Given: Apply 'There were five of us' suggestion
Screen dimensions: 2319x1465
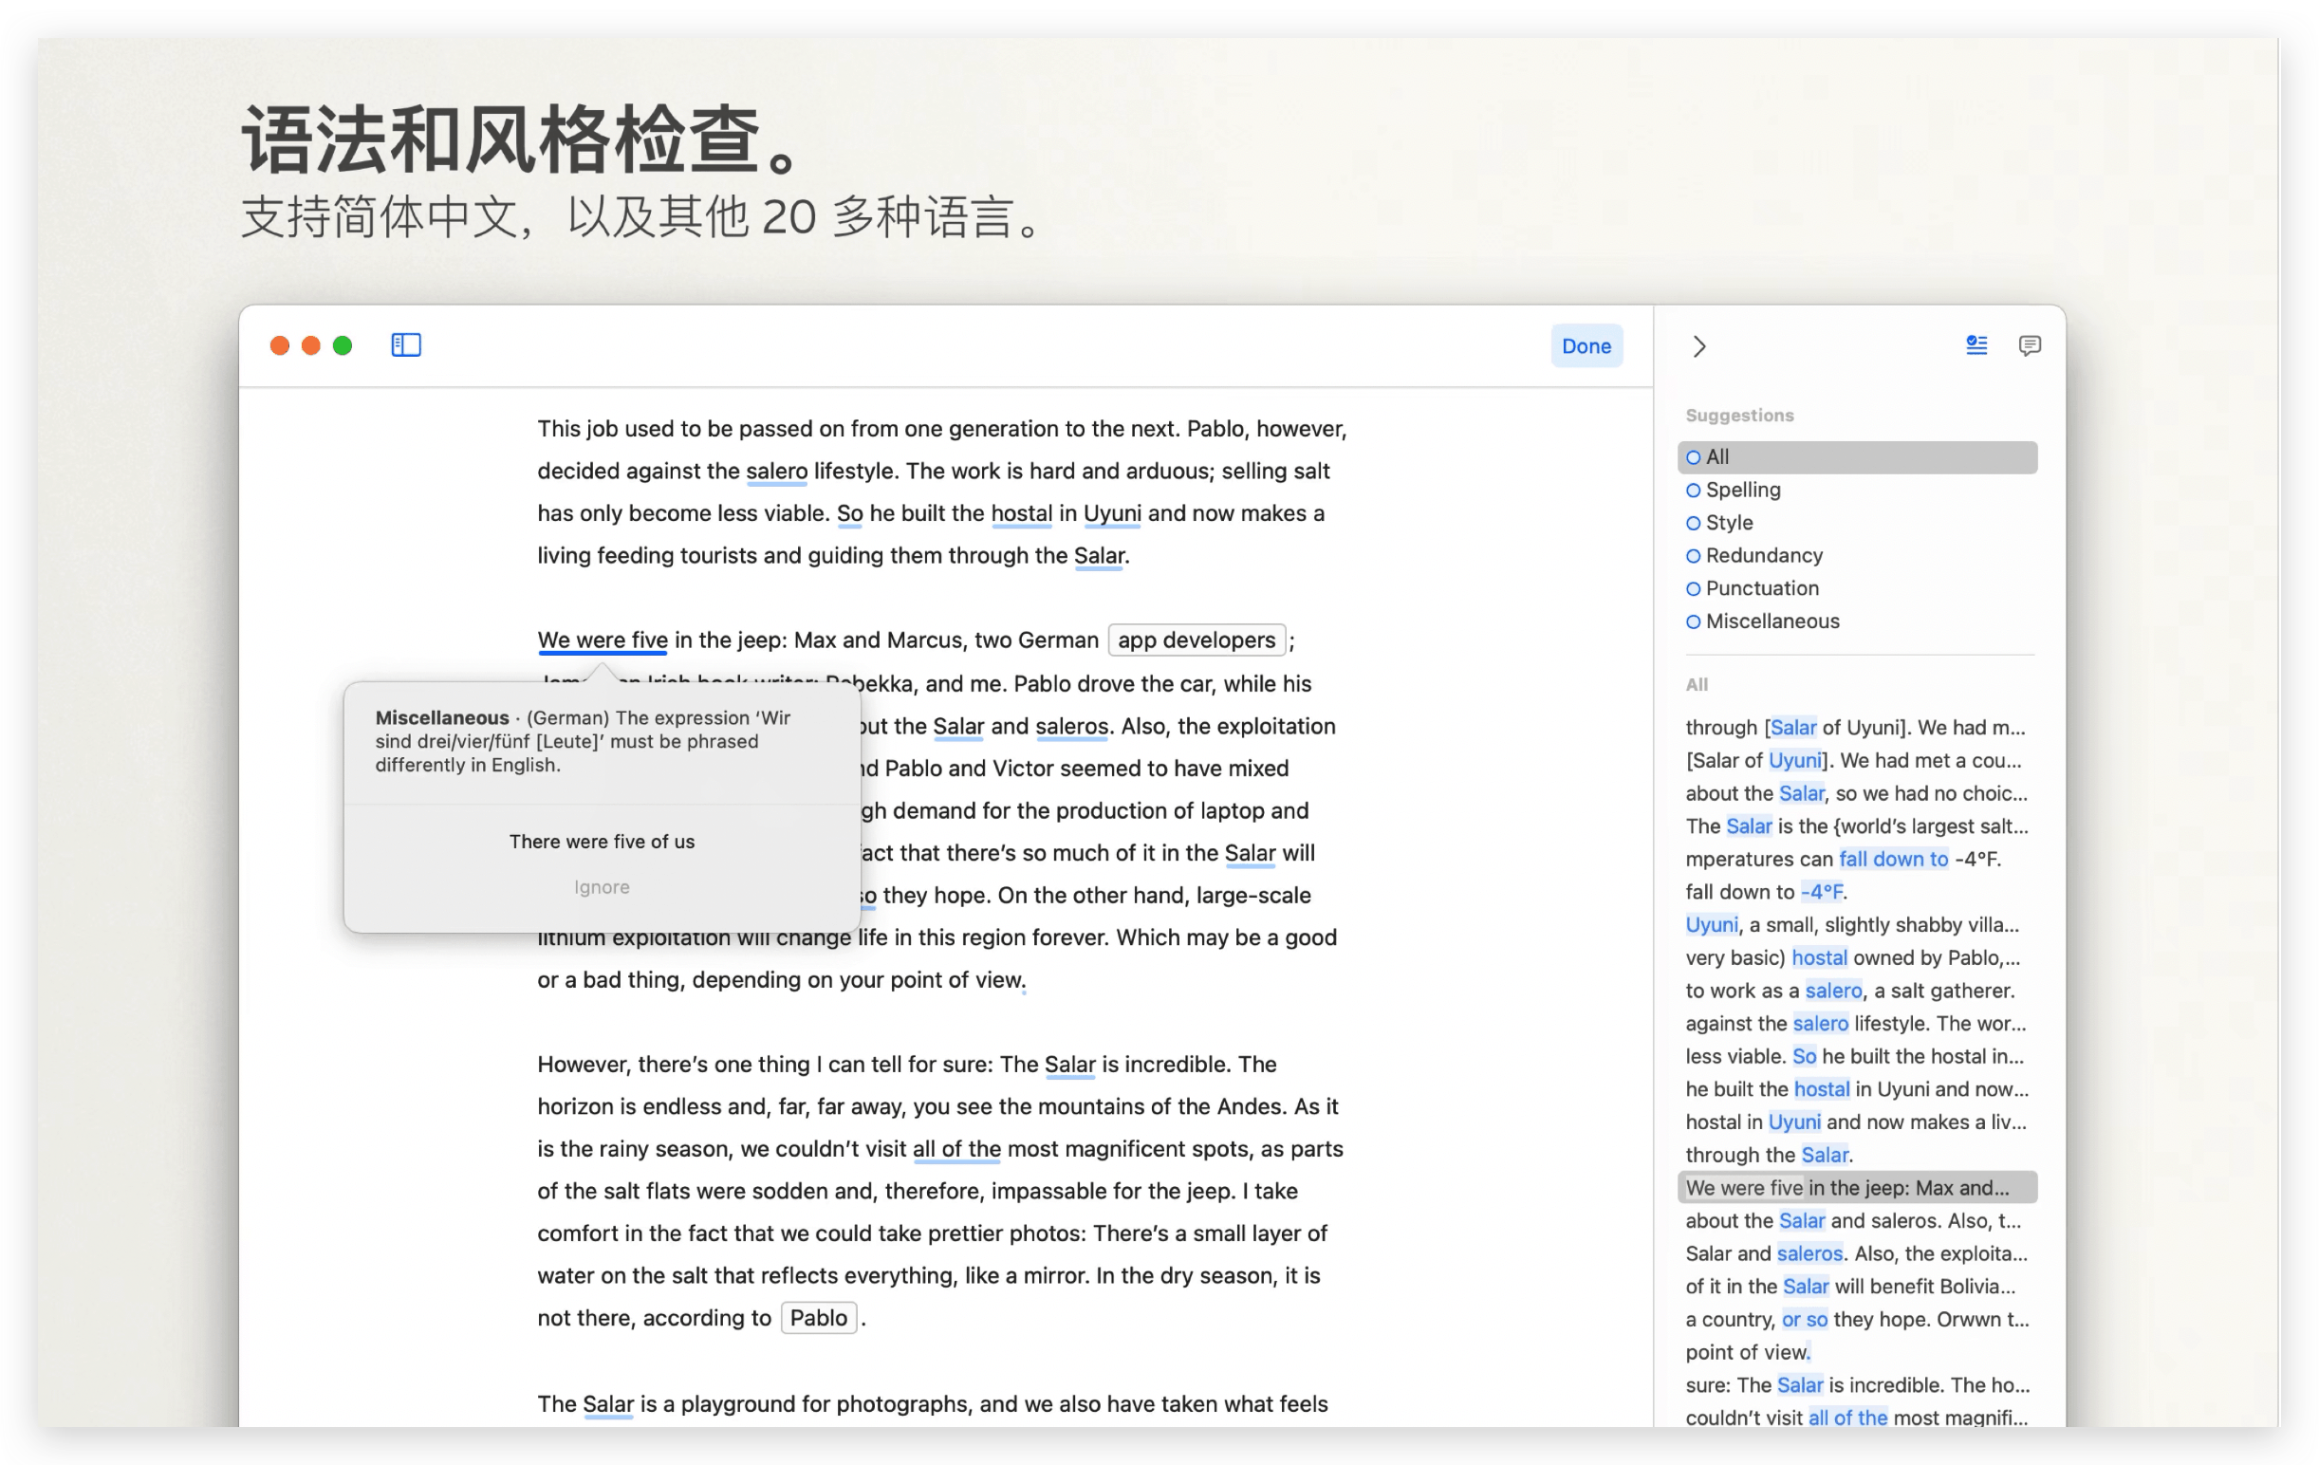Looking at the screenshot, I should pyautogui.click(x=601, y=841).
